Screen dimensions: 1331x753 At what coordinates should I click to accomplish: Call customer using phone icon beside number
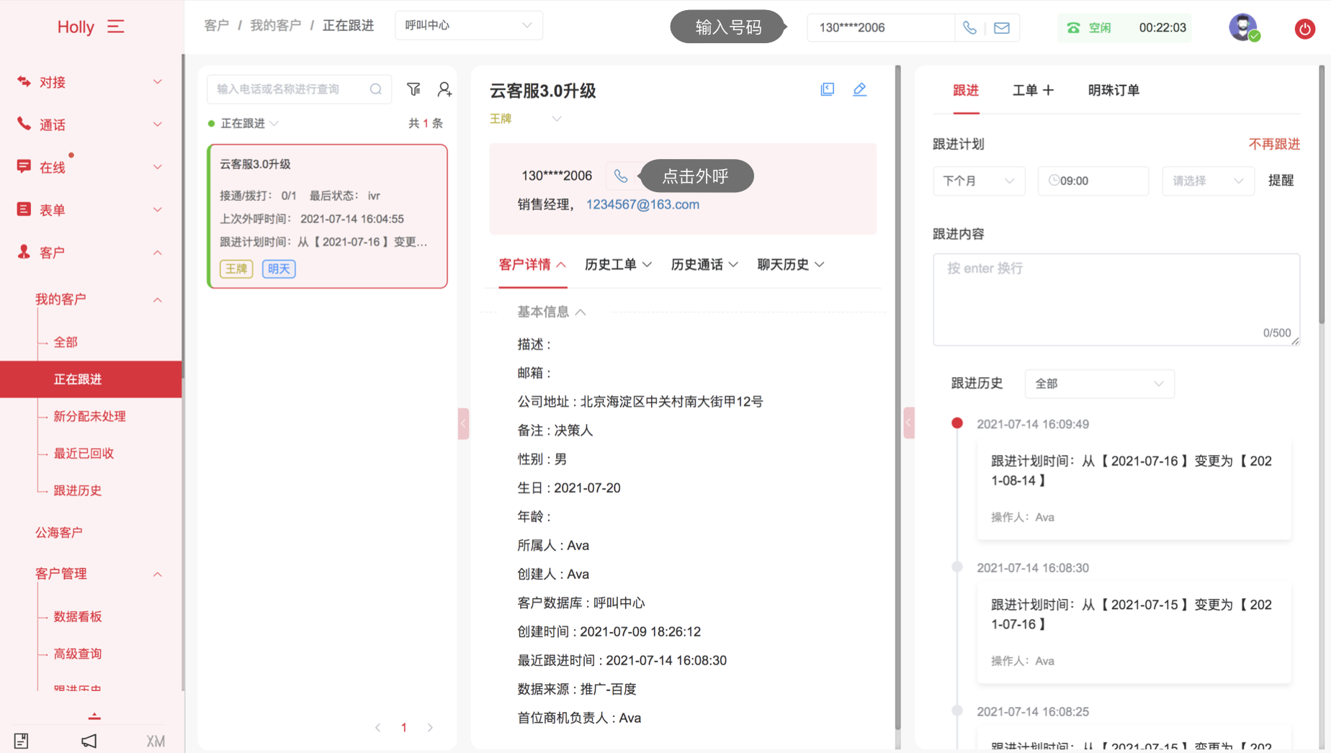pos(620,176)
